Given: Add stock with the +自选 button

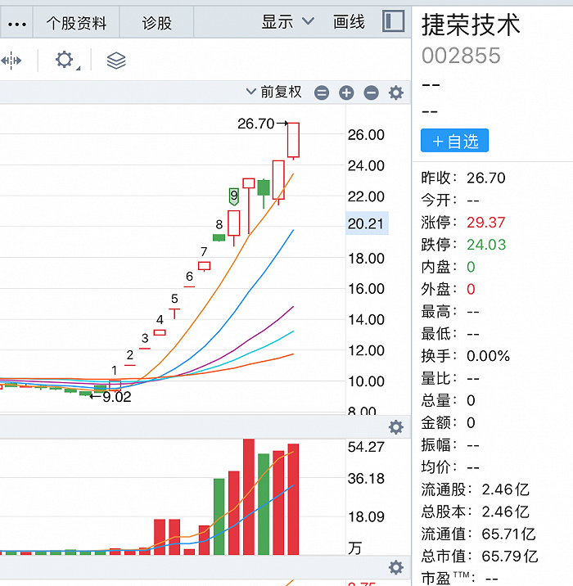Looking at the screenshot, I should (x=454, y=141).
